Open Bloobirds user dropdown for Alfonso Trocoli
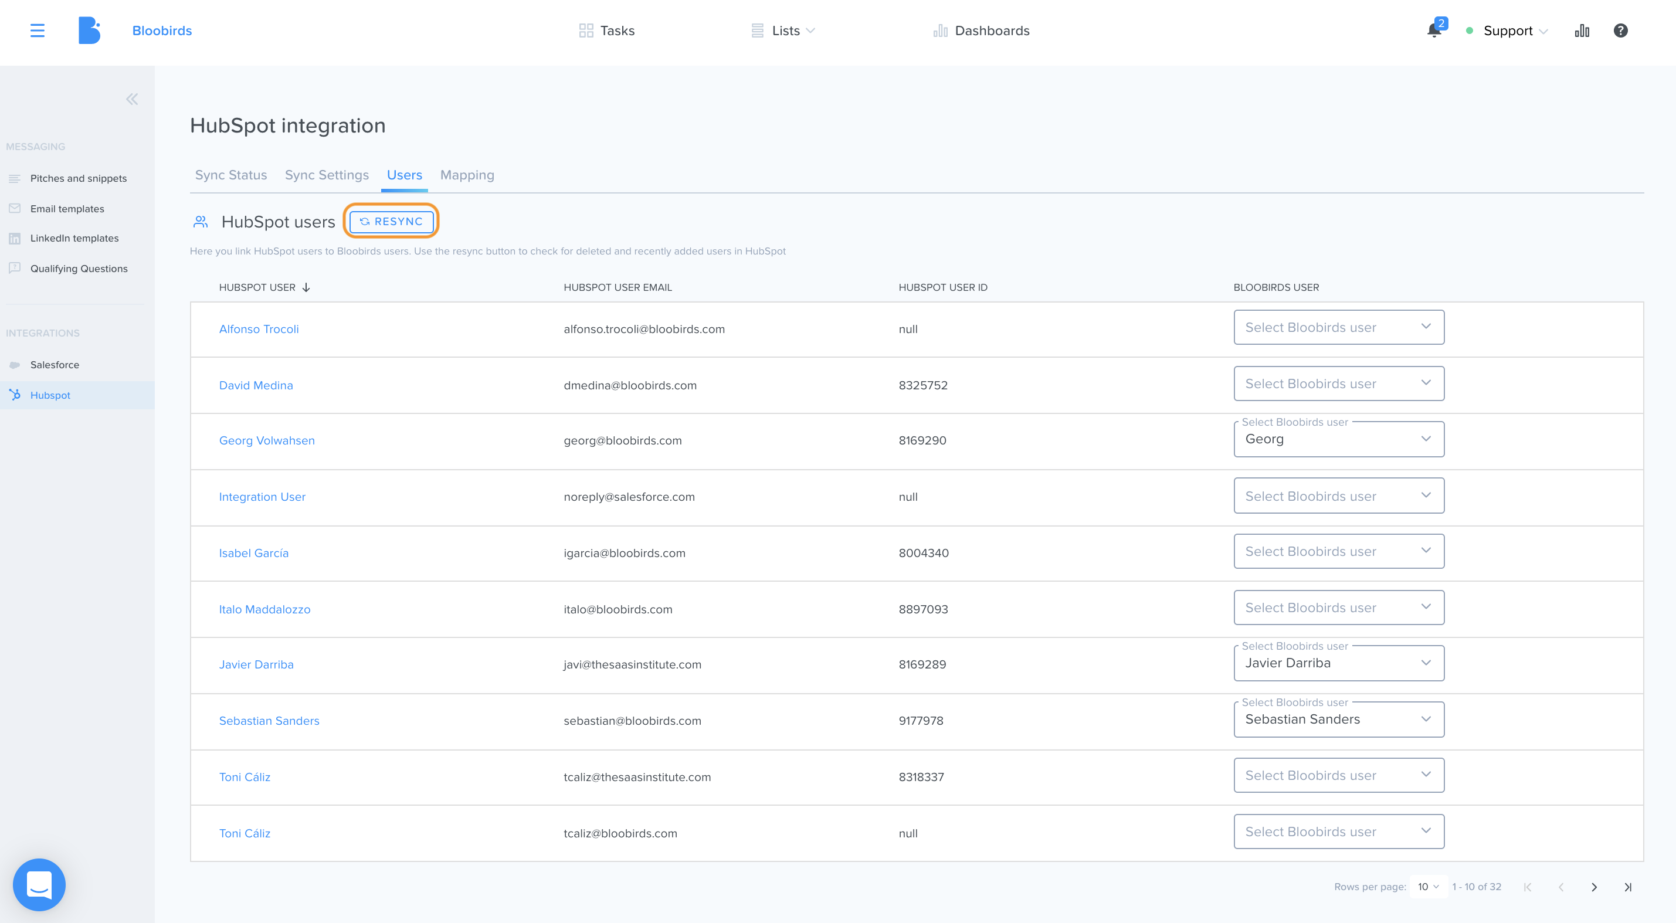Image resolution: width=1676 pixels, height=923 pixels. [1339, 327]
